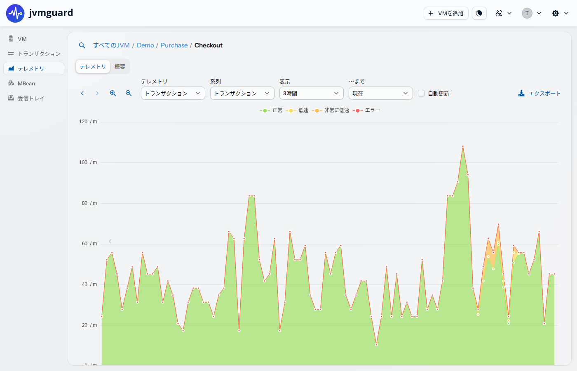Toggle the 非常に低速 legend series

point(331,110)
